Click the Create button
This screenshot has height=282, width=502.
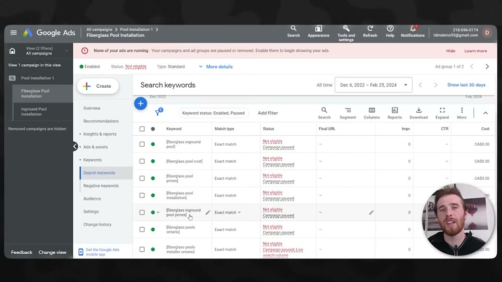pyautogui.click(x=98, y=86)
